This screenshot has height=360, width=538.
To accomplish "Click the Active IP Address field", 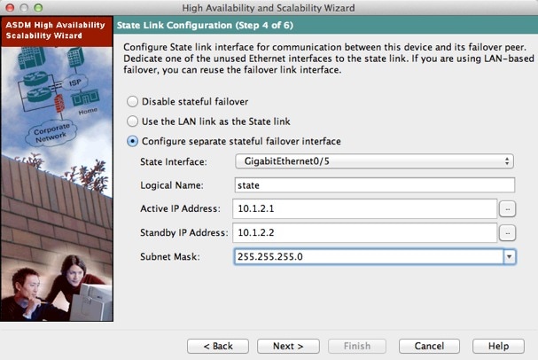I will pyautogui.click(x=365, y=208).
